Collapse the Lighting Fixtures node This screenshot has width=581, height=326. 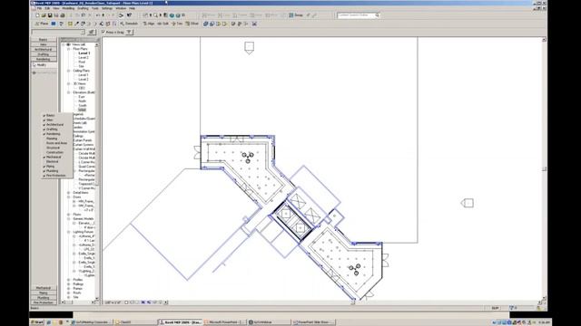coord(69,232)
